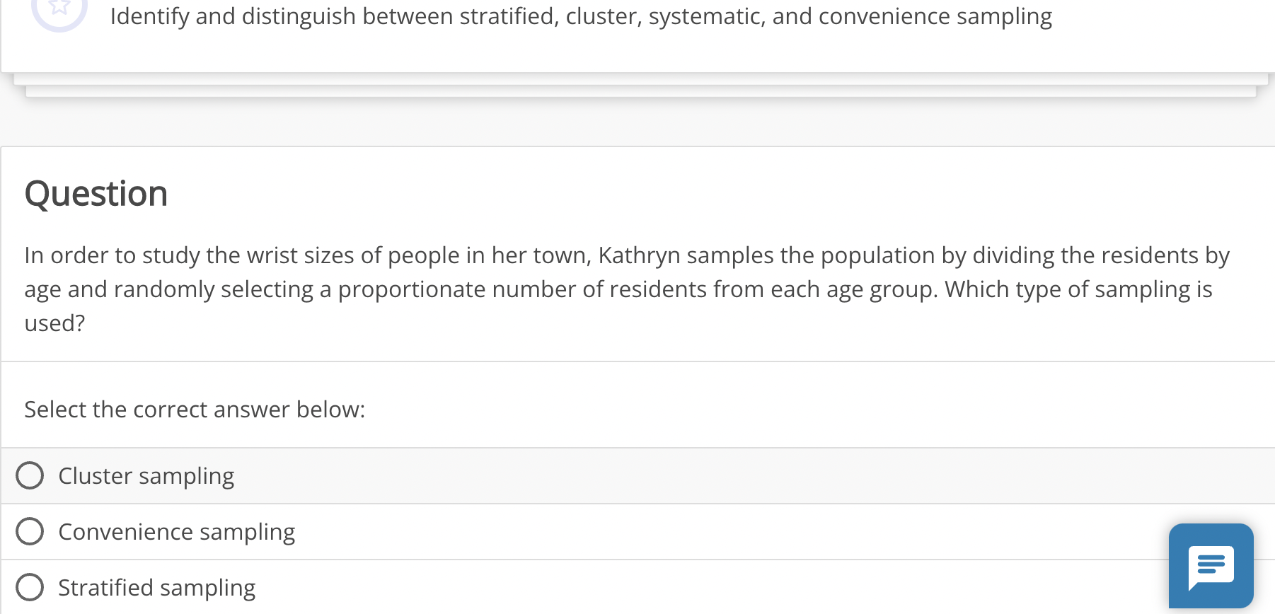The image size is (1275, 614).
Task: Click the "Cluster sampling" answer label text
Action: (146, 476)
